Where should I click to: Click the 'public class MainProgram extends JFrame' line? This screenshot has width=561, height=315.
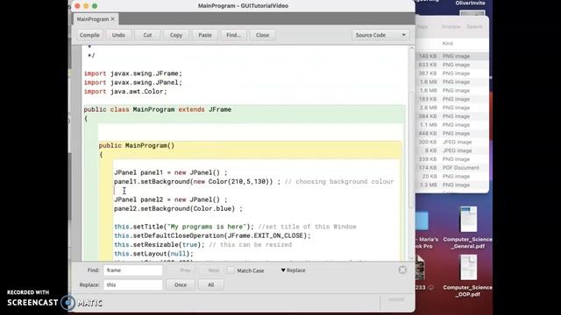[x=158, y=109]
